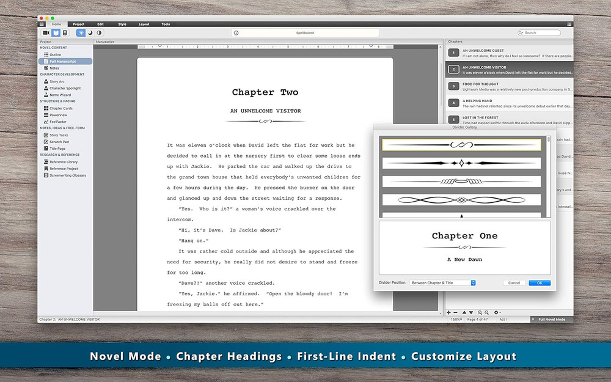Screen dimensions: 611x382
Task: Switch to the Style ribbon tab
Action: 122,24
